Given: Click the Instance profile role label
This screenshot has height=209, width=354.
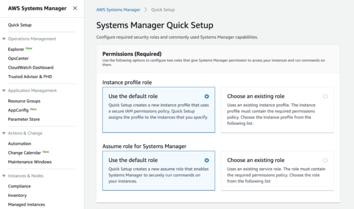Looking at the screenshot, I should coord(127,82).
